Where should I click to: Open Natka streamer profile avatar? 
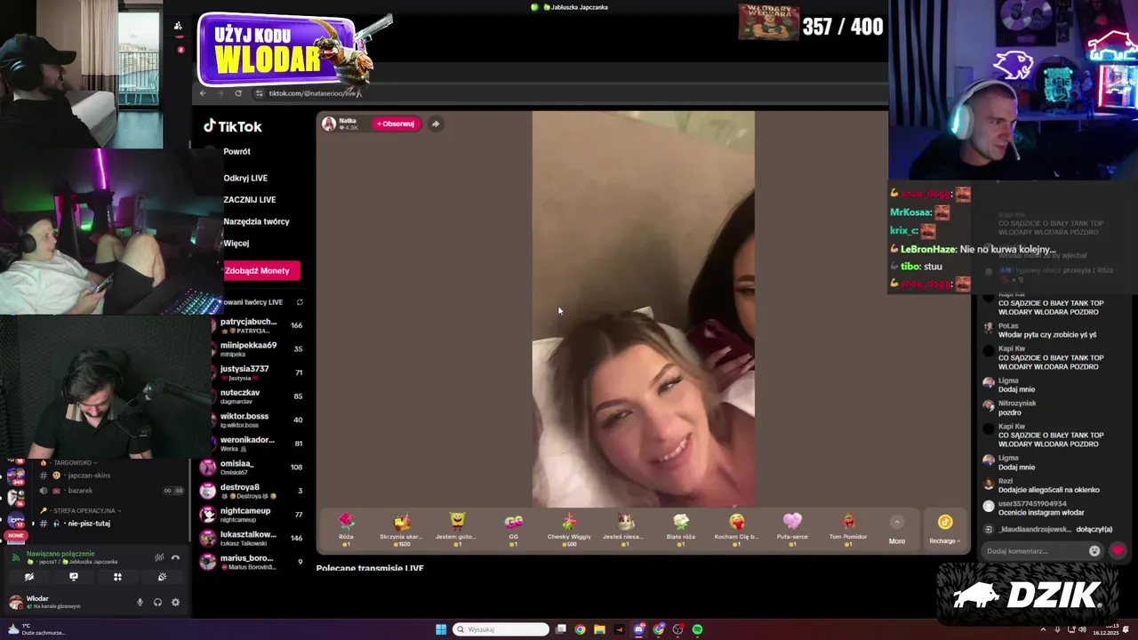329,124
